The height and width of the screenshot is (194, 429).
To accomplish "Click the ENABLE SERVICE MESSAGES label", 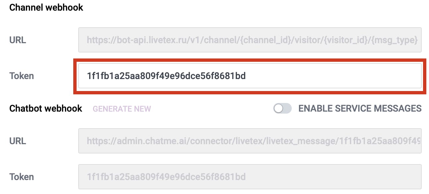I will tap(360, 109).
